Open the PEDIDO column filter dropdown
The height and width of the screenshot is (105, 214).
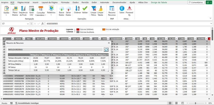pyautogui.click(x=24, y=39)
